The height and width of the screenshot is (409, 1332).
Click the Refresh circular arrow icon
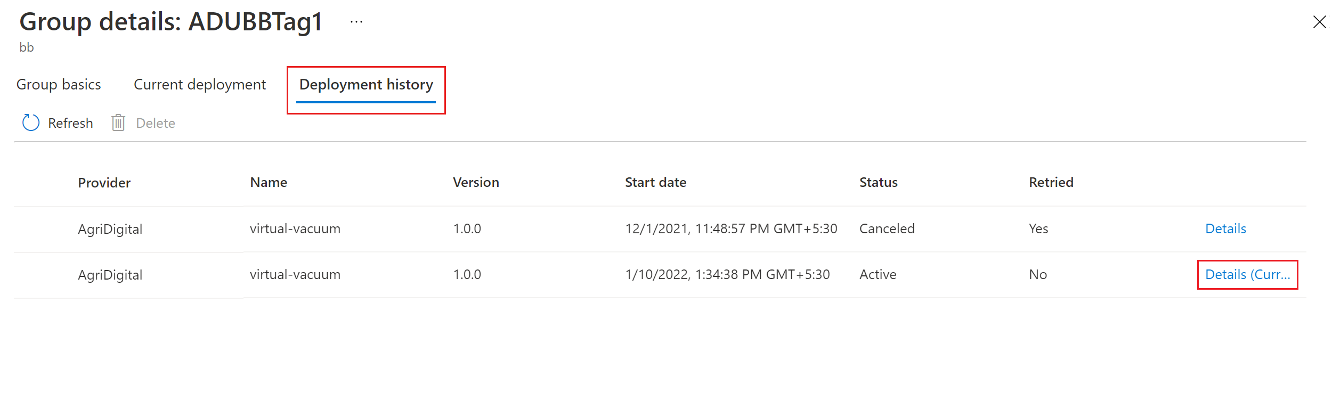click(31, 122)
